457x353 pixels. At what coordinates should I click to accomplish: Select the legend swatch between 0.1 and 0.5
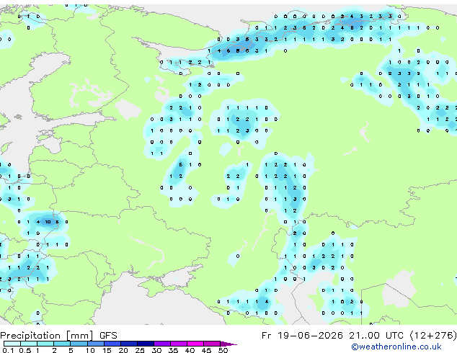pos(12,344)
